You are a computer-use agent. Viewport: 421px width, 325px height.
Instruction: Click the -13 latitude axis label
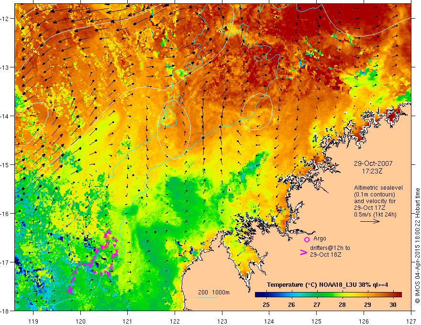(5, 67)
